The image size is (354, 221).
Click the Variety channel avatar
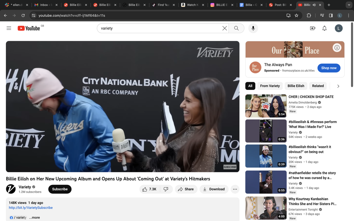click(11, 189)
